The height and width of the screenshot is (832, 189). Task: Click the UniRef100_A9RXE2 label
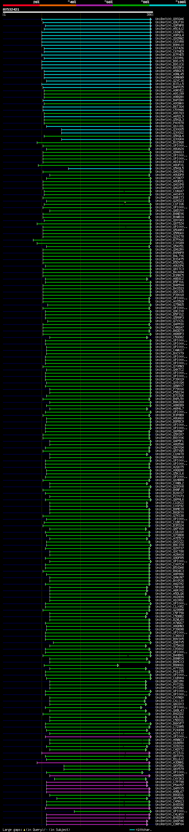click(170, 90)
